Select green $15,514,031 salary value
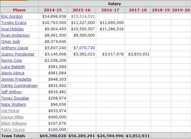The height and width of the screenshot is (139, 191). click(x=83, y=16)
